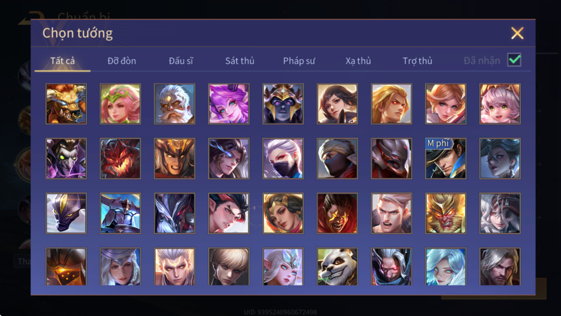Choose the white-bearded old man hero
561x316 pixels.
click(x=174, y=104)
